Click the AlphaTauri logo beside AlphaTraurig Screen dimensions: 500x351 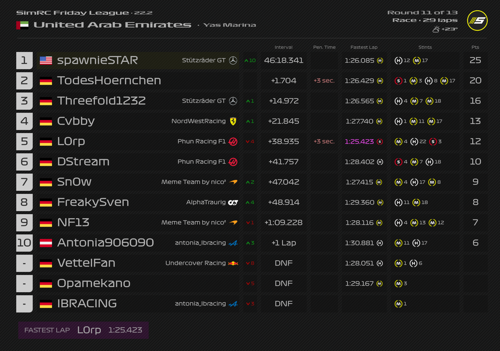233,202
